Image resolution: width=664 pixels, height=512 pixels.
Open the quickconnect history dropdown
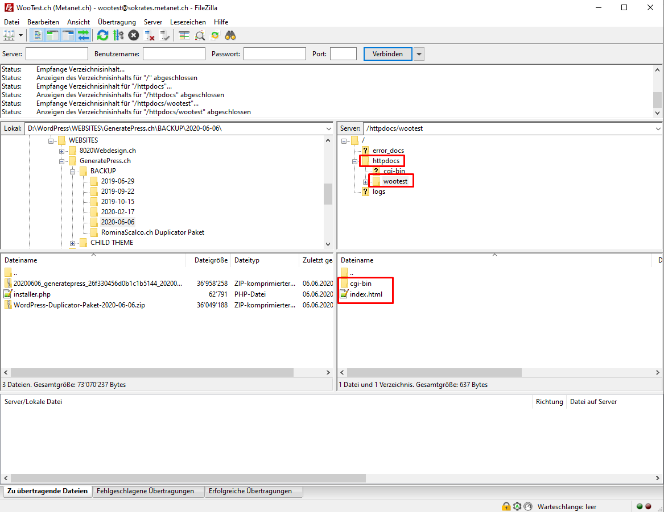[x=419, y=53]
